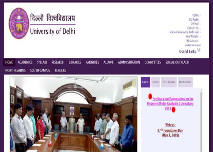Open the Tenders page
The image size is (213, 152).
(x=60, y=71)
